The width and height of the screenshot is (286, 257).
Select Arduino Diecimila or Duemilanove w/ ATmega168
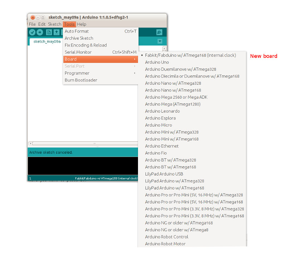192,76
